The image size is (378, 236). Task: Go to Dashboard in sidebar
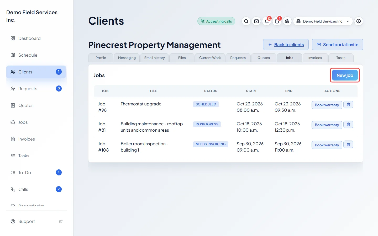pyautogui.click(x=36, y=38)
